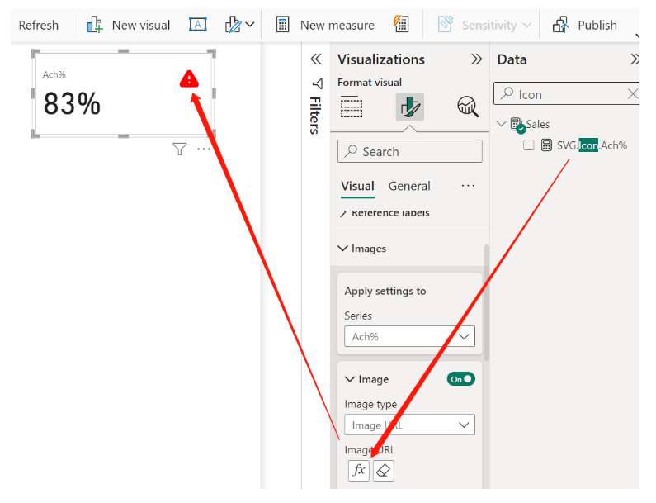Open the Series Ach% dropdown

[409, 336]
